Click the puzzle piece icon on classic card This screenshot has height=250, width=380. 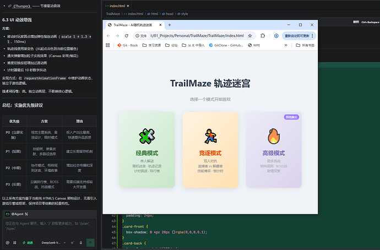click(147, 136)
